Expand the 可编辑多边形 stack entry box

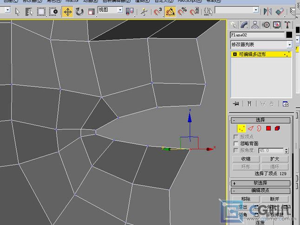click(235, 54)
